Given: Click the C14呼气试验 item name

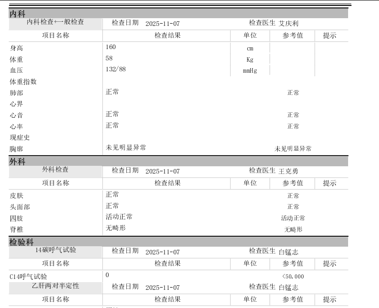Looking at the screenshot, I should [x=28, y=277].
